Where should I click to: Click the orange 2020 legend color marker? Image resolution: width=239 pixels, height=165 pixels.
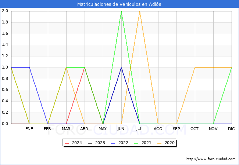click(x=160, y=143)
